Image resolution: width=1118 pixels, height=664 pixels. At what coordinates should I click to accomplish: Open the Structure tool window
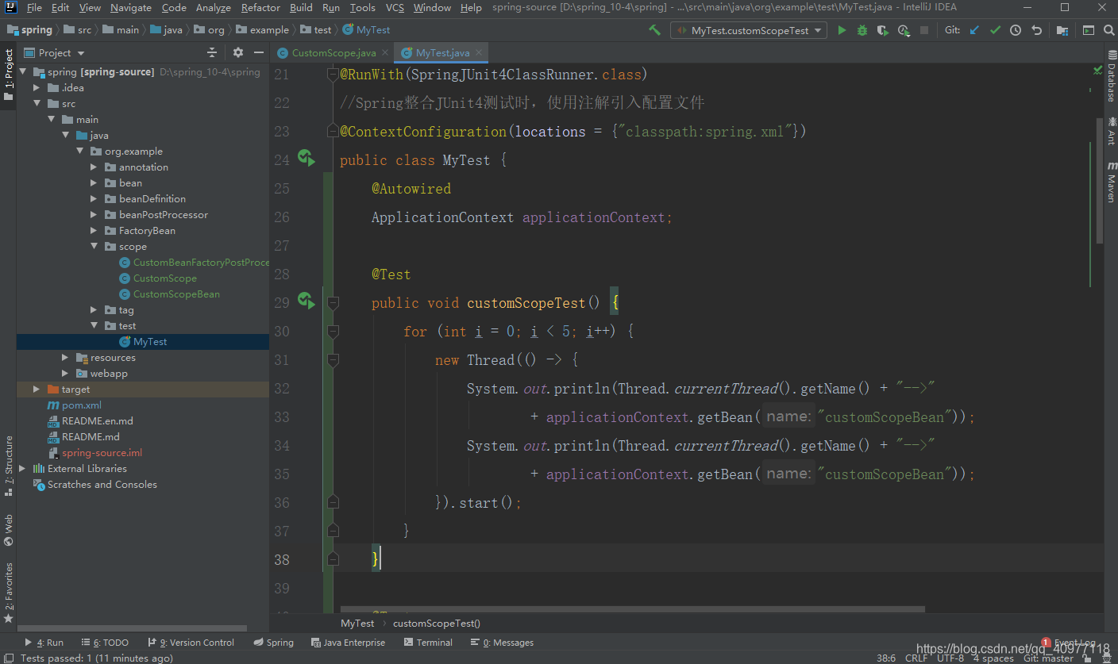8,466
